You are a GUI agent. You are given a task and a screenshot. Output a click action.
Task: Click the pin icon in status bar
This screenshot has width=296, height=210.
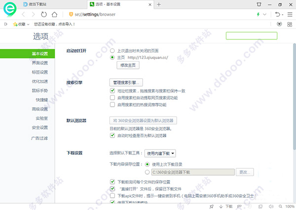click(x=212, y=207)
